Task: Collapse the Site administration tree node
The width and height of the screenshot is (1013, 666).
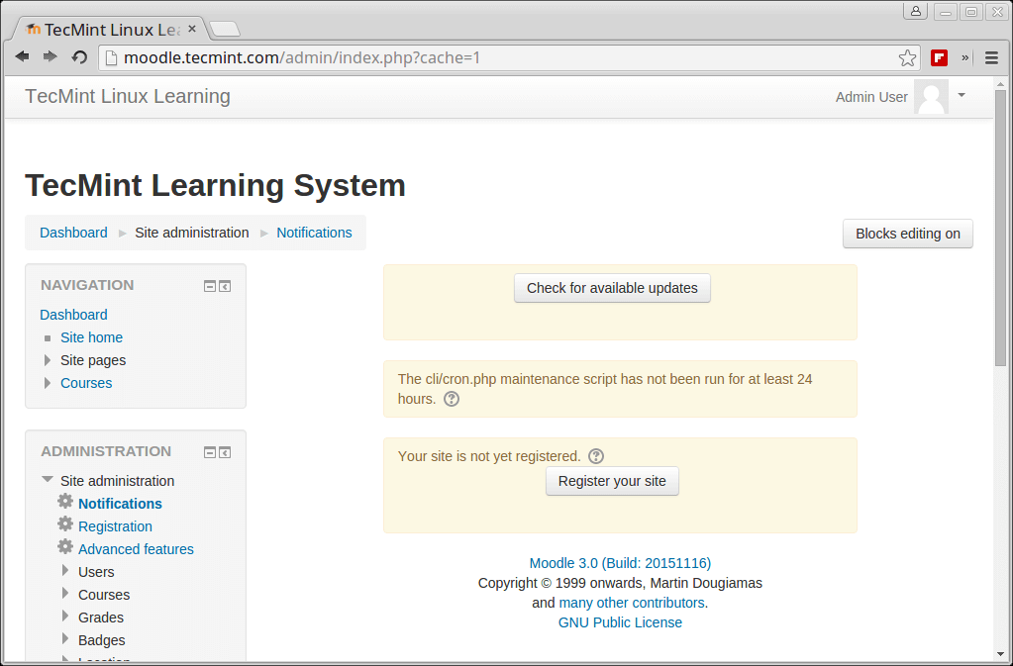Action: [48, 480]
